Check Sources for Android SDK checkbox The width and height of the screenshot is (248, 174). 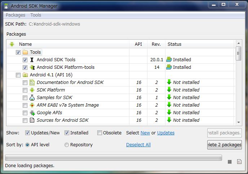(25, 120)
